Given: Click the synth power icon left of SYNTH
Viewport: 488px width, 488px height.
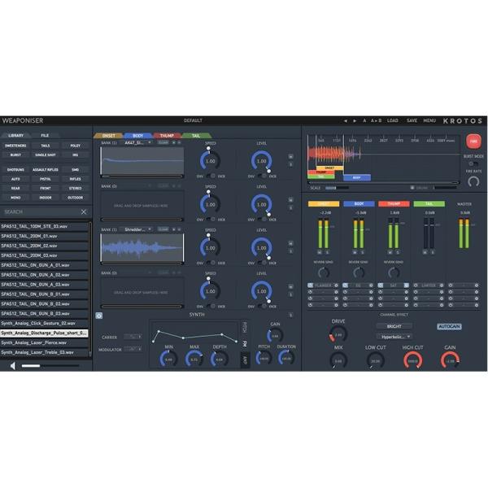Looking at the screenshot, I should [98, 315].
